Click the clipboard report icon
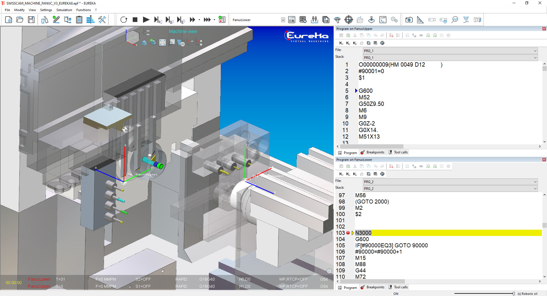Screen dimensions: 547x296 pos(79,20)
